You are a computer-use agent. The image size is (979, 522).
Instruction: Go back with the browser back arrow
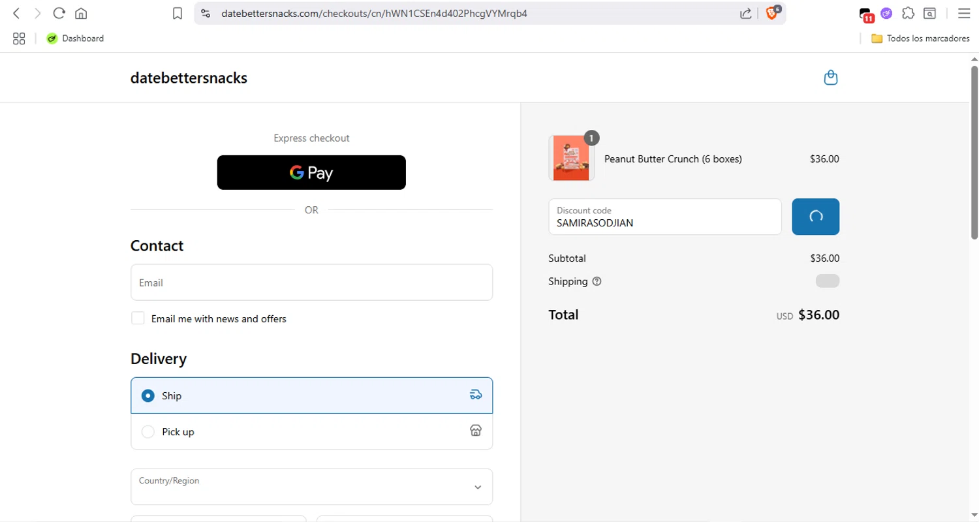coord(17,13)
